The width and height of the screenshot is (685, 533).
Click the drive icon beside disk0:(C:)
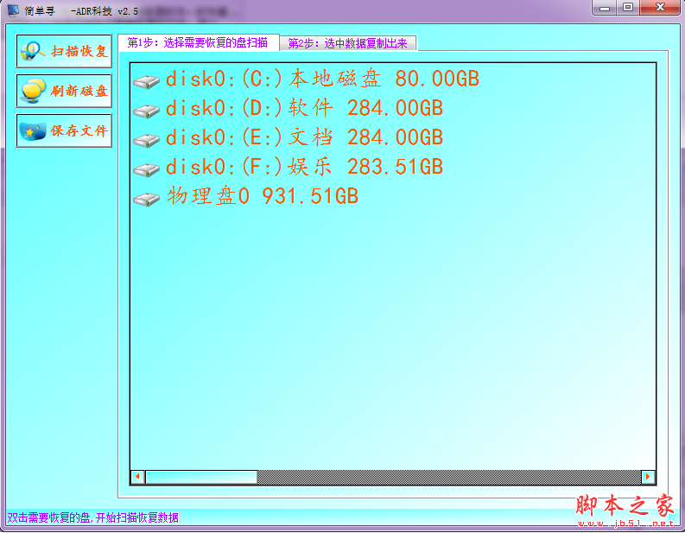pos(146,82)
